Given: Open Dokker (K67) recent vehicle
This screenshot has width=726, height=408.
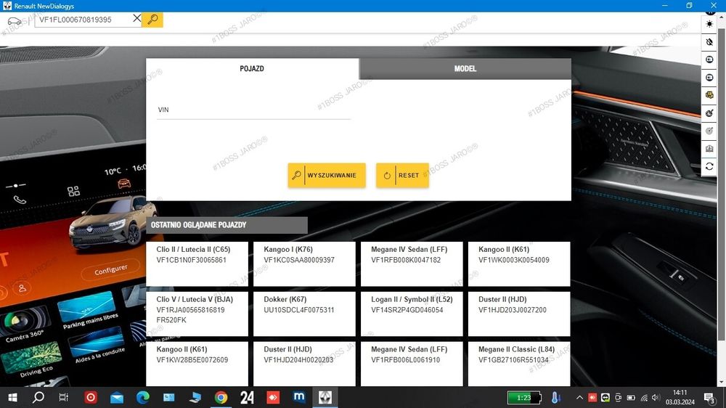Looking at the screenshot, I should point(304,314).
